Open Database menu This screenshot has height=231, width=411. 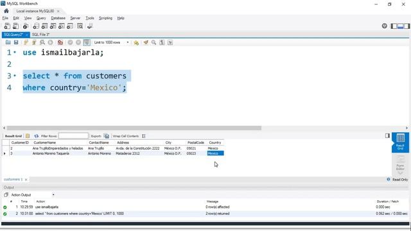click(x=58, y=18)
